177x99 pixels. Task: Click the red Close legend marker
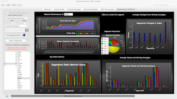coord(84,34)
